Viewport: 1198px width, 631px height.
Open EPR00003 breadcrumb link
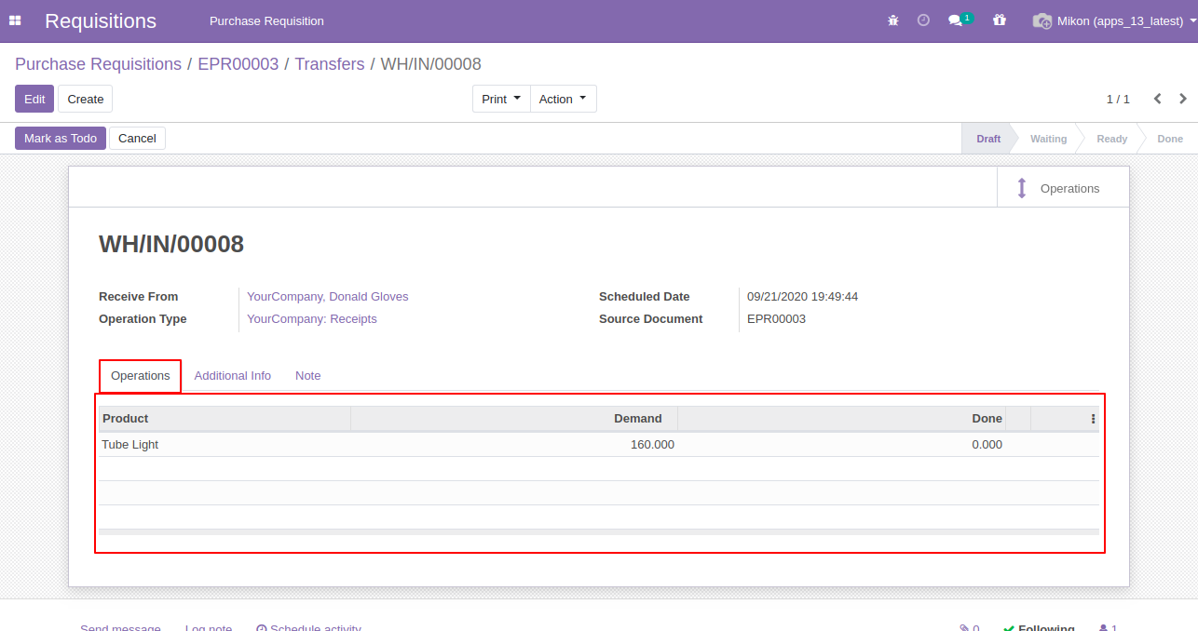point(238,64)
